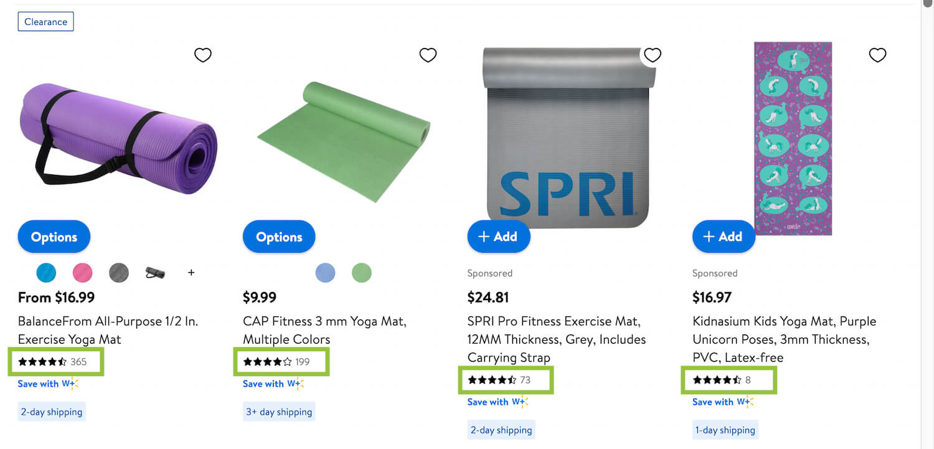Add SPRI grey mat to favorites list
The height and width of the screenshot is (449, 934).
coord(653,55)
